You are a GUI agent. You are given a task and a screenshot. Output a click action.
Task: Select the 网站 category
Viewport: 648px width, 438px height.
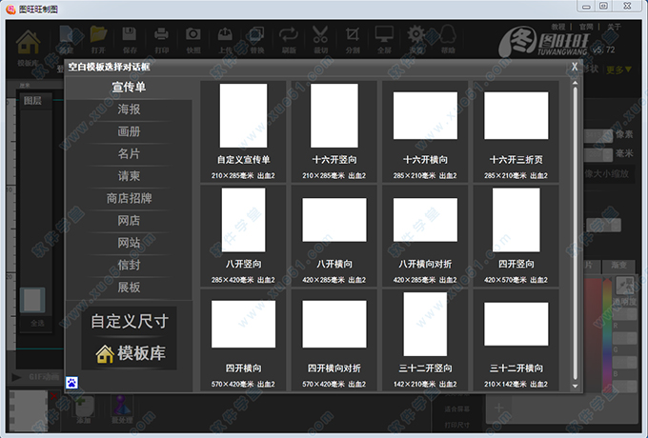pos(129,243)
